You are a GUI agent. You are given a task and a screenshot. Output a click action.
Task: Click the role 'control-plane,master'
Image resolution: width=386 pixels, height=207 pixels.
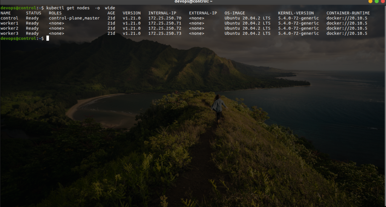[x=74, y=18]
